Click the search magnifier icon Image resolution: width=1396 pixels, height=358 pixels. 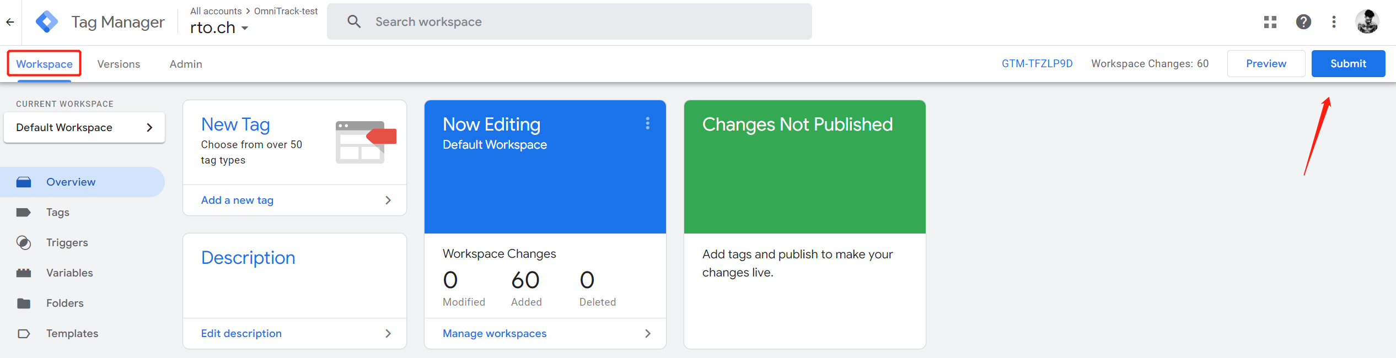point(354,22)
